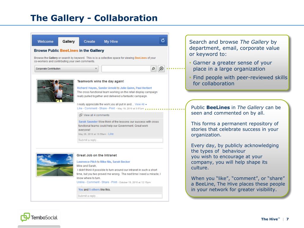The height and width of the screenshot is (228, 304).
Task: Click the Paul Herbert recipient link
Action: click(x=144, y=88)
